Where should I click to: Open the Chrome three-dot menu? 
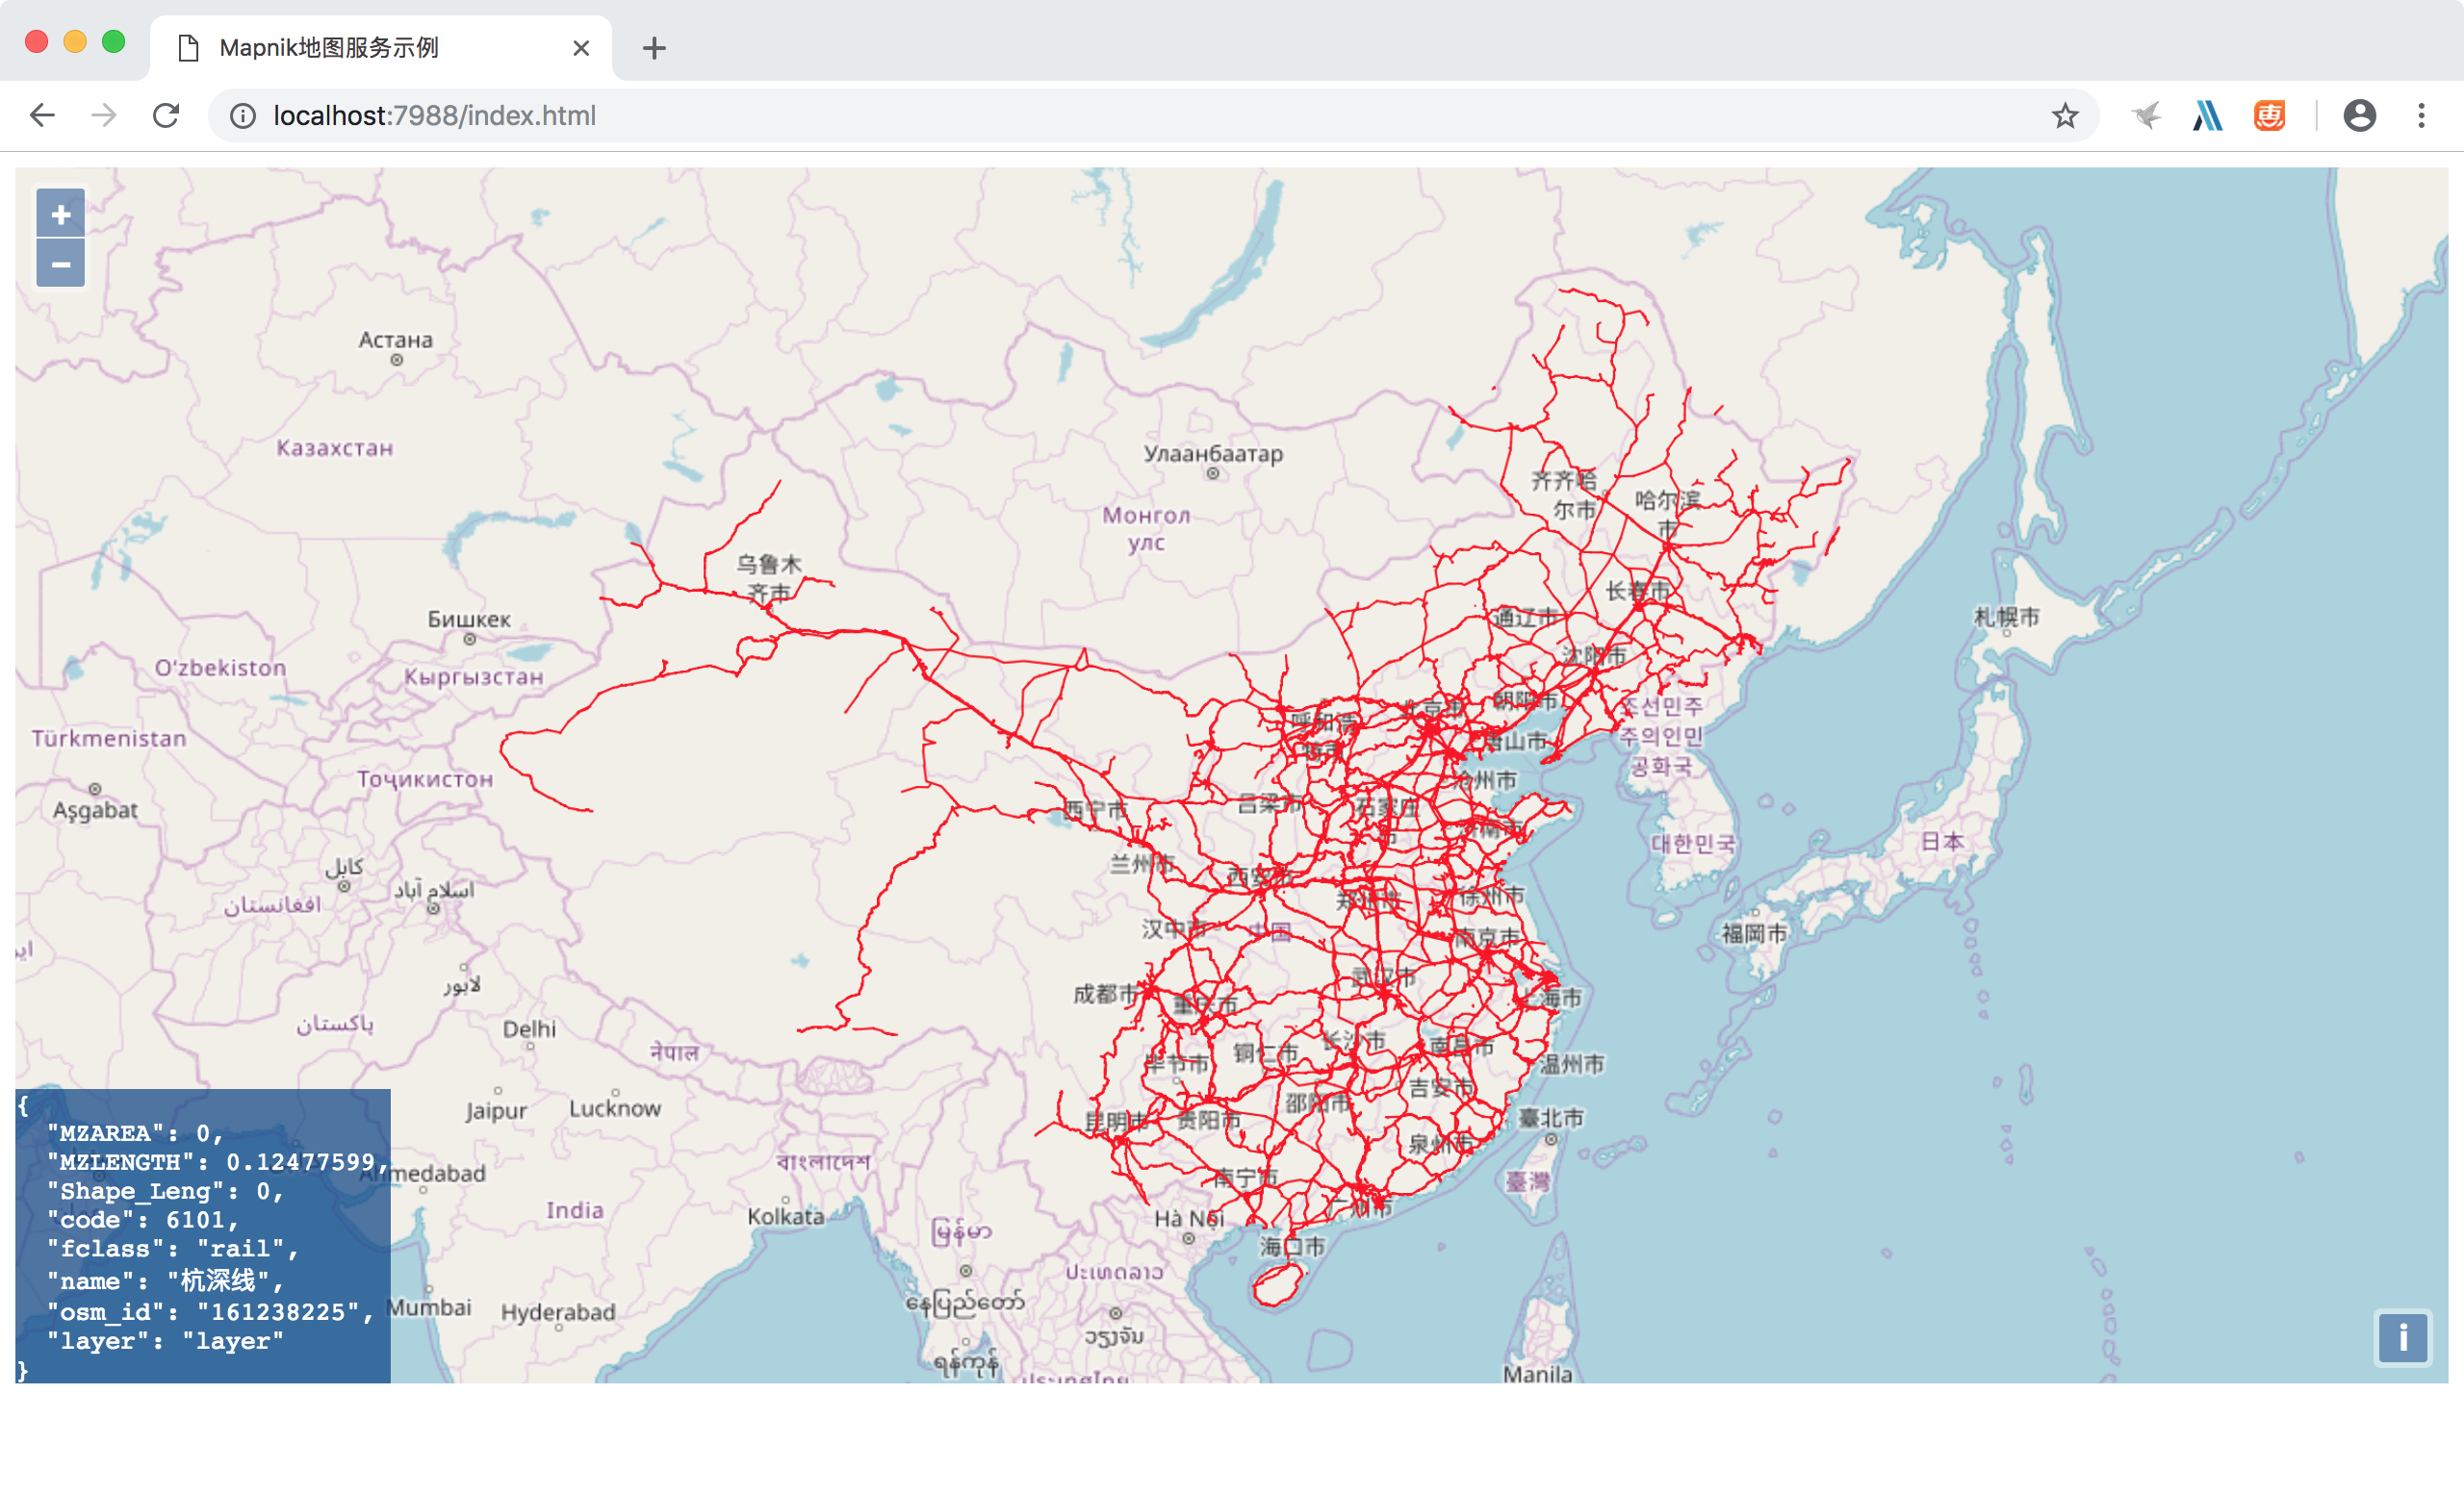click(x=2421, y=115)
